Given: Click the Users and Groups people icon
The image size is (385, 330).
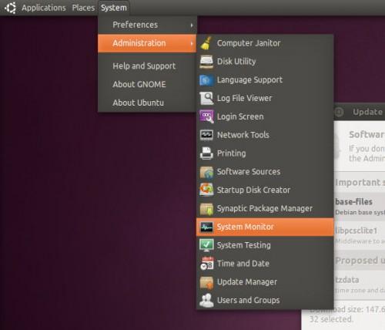Looking at the screenshot, I should tap(206, 301).
